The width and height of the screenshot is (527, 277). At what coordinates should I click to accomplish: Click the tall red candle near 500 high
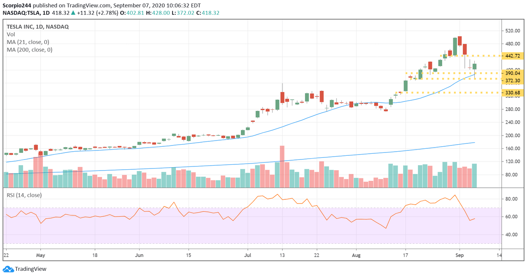pyautogui.click(x=459, y=41)
